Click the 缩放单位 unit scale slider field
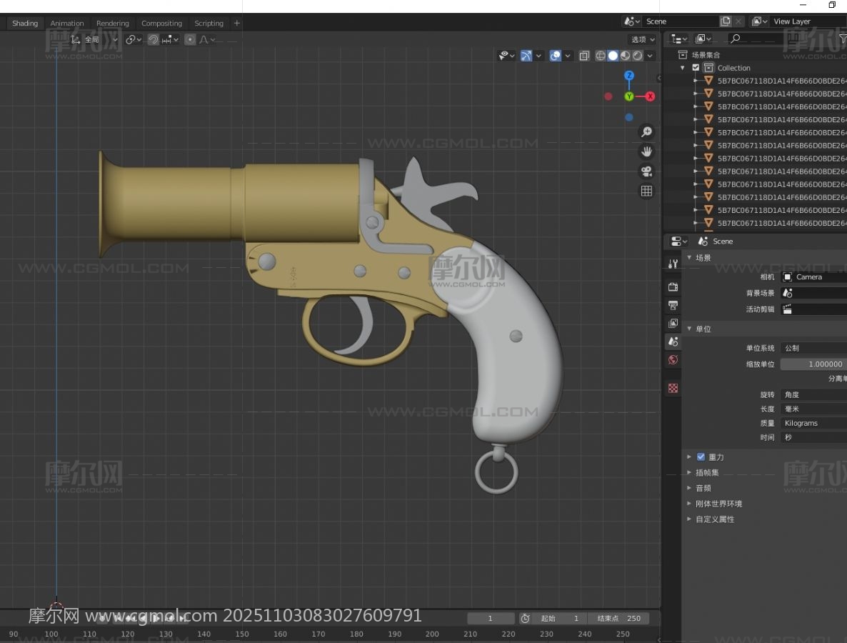Image resolution: width=847 pixels, height=643 pixels. (813, 364)
